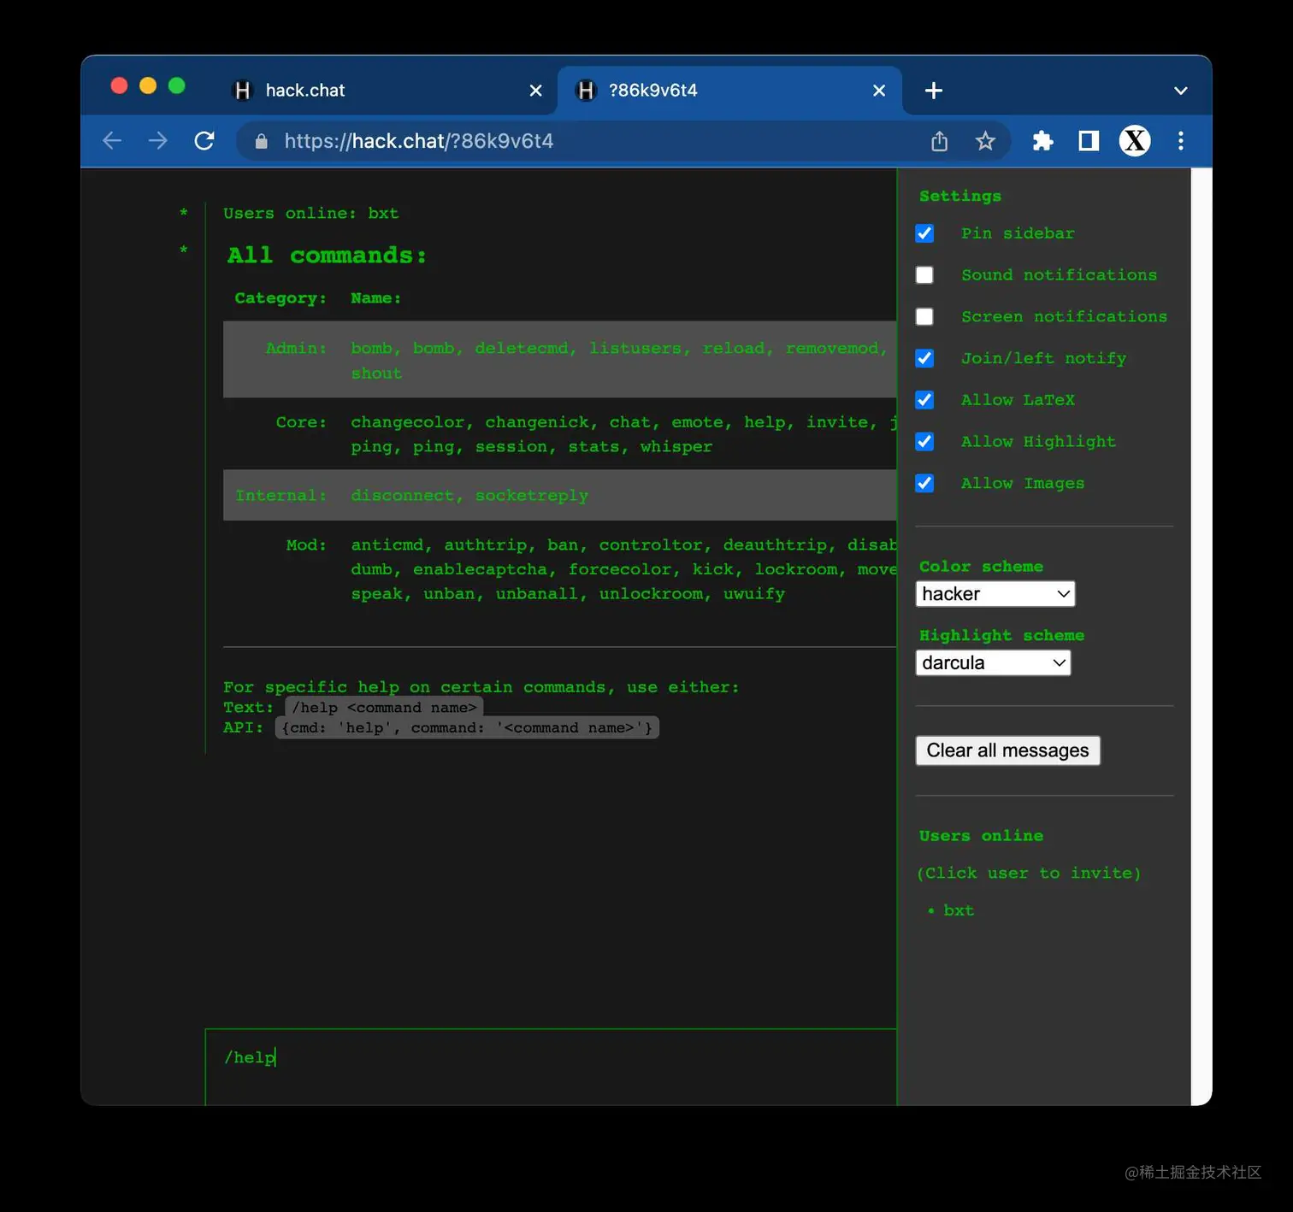This screenshot has width=1293, height=1212.
Task: Open the Highlight scheme dropdown showing darcula
Action: (993, 662)
